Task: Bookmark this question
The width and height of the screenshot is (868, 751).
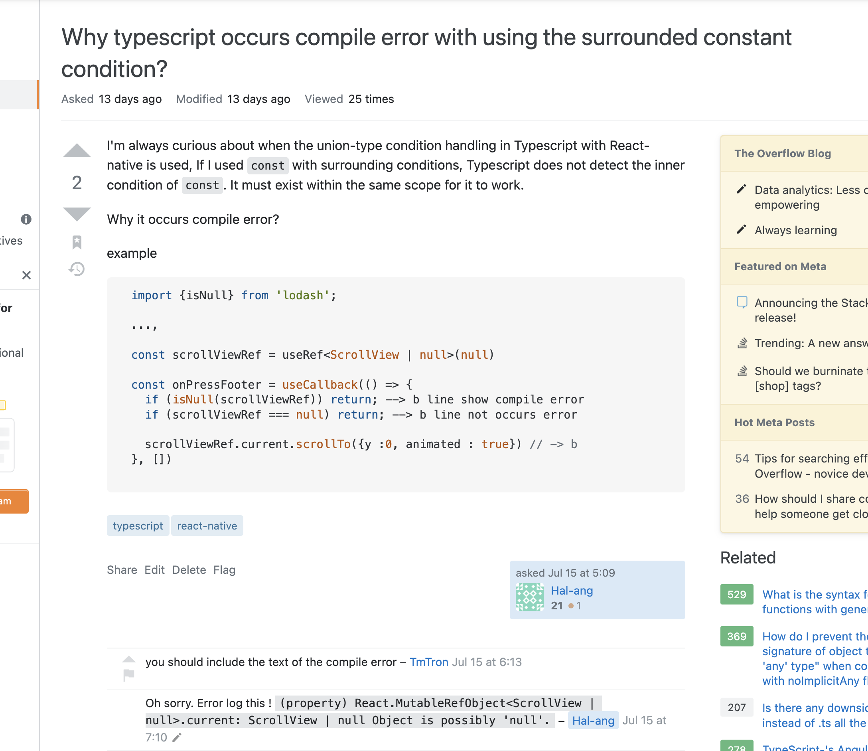Action: (77, 242)
